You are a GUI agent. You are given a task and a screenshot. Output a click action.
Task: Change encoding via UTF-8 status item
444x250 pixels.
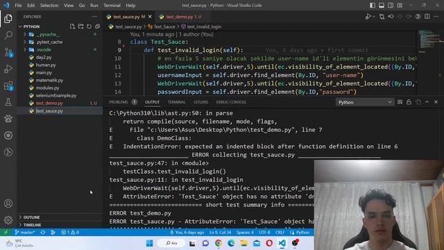(265, 233)
